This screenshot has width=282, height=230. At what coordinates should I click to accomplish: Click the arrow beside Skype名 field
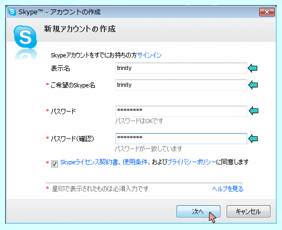(253, 85)
